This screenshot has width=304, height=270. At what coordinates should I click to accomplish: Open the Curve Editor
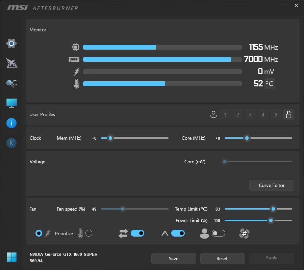(x=272, y=185)
